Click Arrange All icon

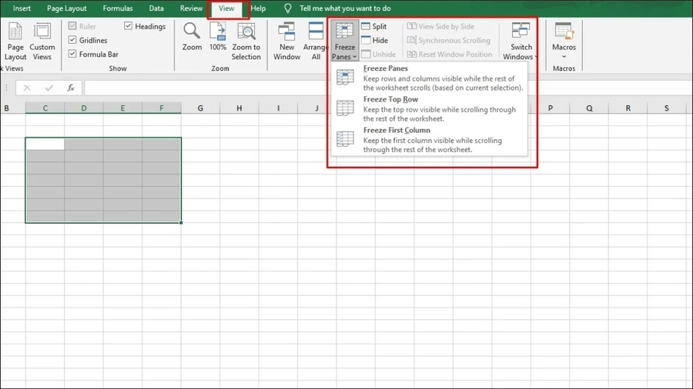click(316, 32)
